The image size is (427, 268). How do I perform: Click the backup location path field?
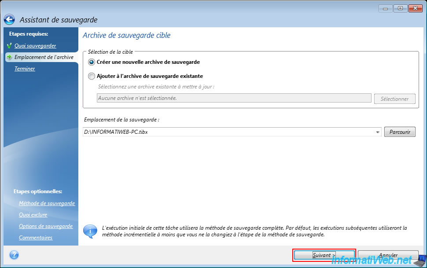229,132
